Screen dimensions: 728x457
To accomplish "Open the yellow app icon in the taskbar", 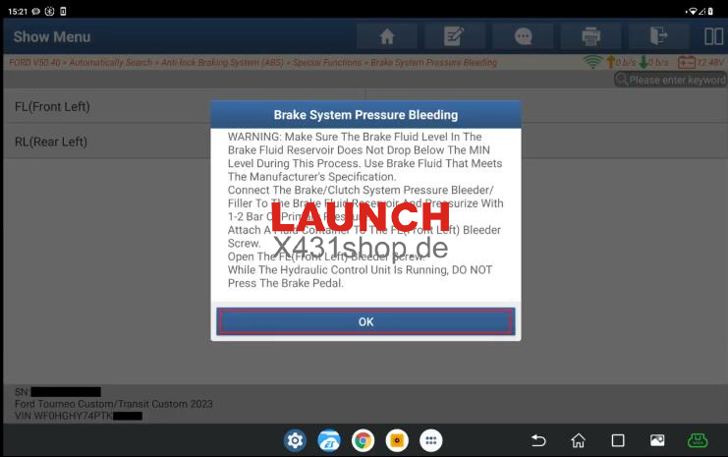I will coord(396,440).
